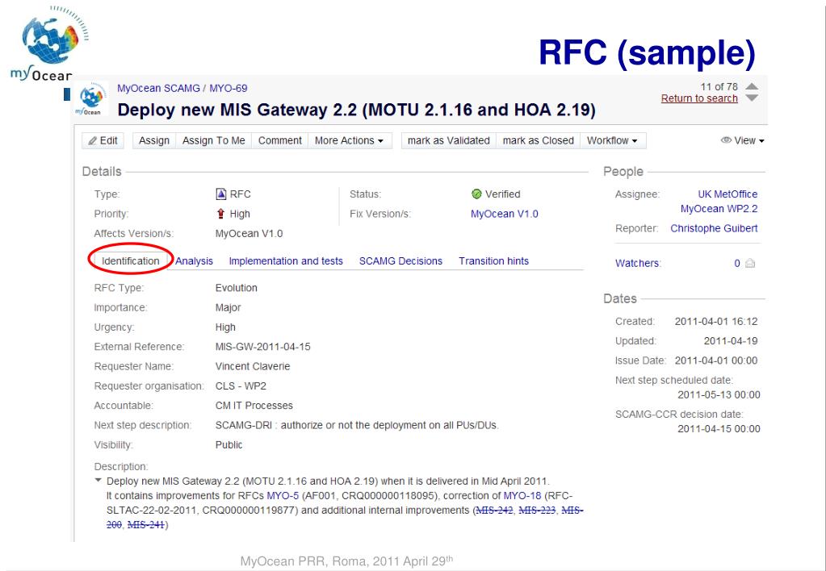Click Importance value Major

click(228, 307)
